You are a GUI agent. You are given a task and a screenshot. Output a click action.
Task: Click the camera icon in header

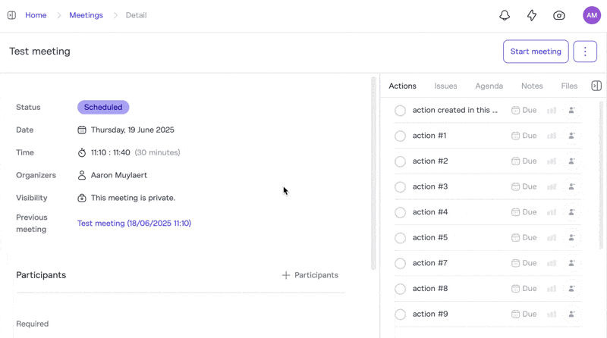coord(559,15)
